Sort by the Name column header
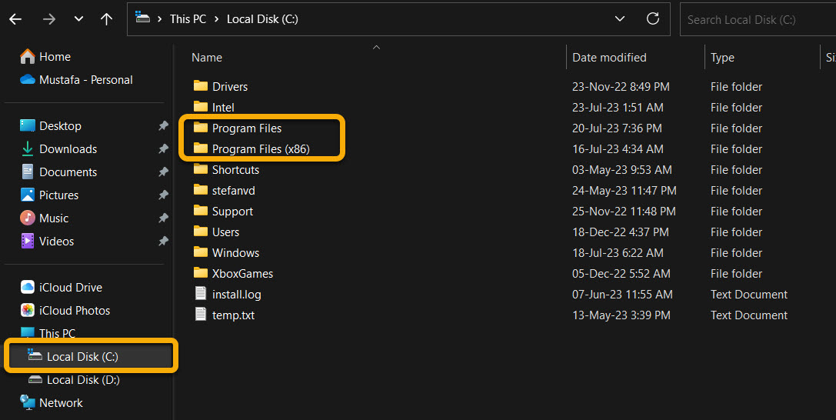The image size is (836, 420). click(206, 58)
